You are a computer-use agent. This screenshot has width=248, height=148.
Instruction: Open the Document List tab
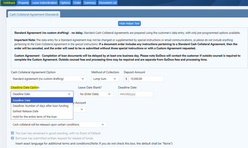108,3
